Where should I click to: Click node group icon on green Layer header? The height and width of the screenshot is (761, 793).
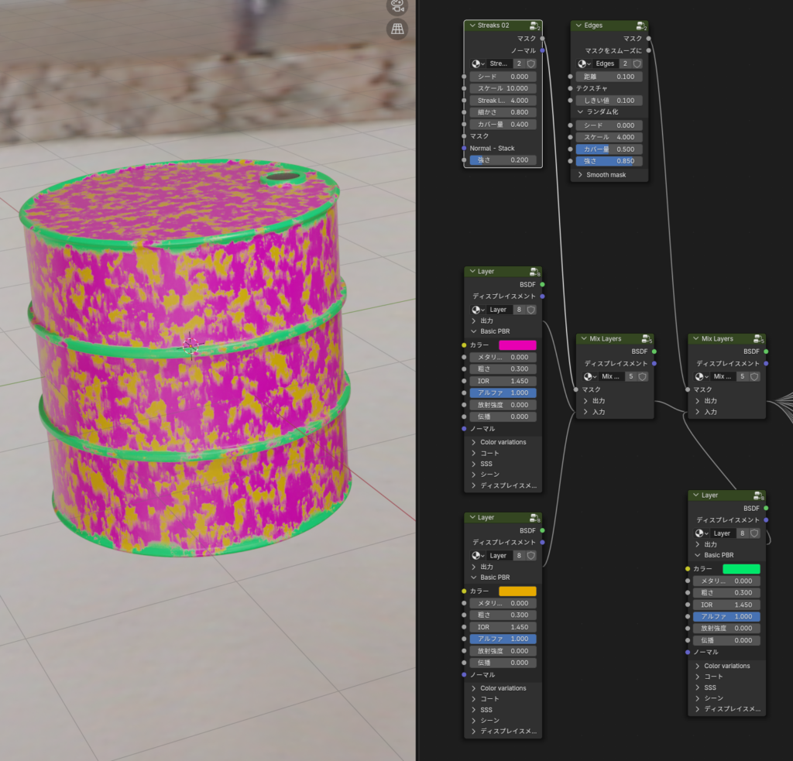758,495
